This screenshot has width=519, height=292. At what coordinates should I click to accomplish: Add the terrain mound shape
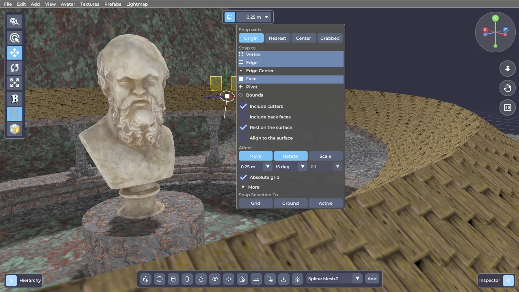(x=256, y=279)
